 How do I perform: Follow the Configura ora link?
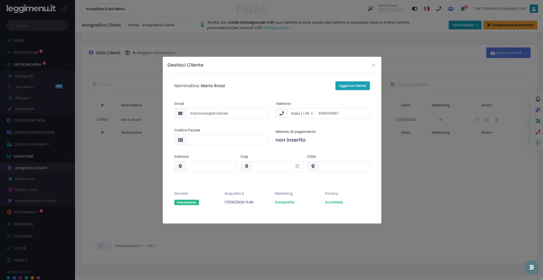[x=277, y=28]
